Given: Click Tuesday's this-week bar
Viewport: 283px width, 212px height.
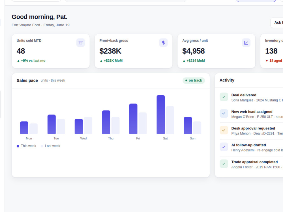Looking at the screenshot, I should tap(52, 124).
